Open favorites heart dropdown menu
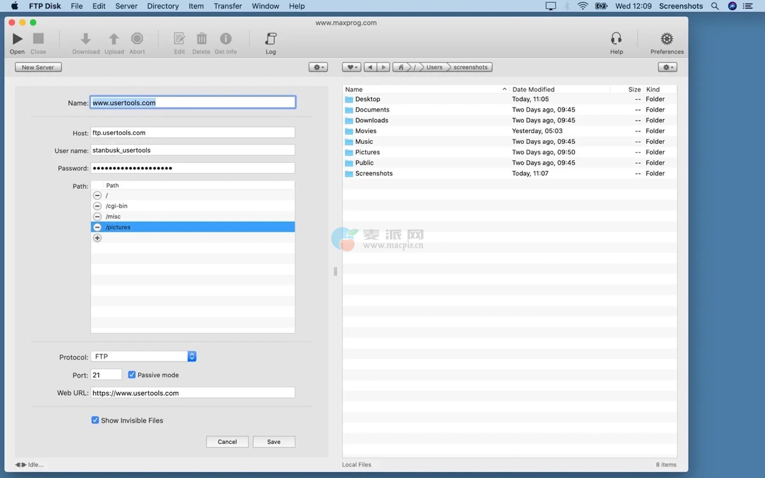This screenshot has width=765, height=478. 351,67
